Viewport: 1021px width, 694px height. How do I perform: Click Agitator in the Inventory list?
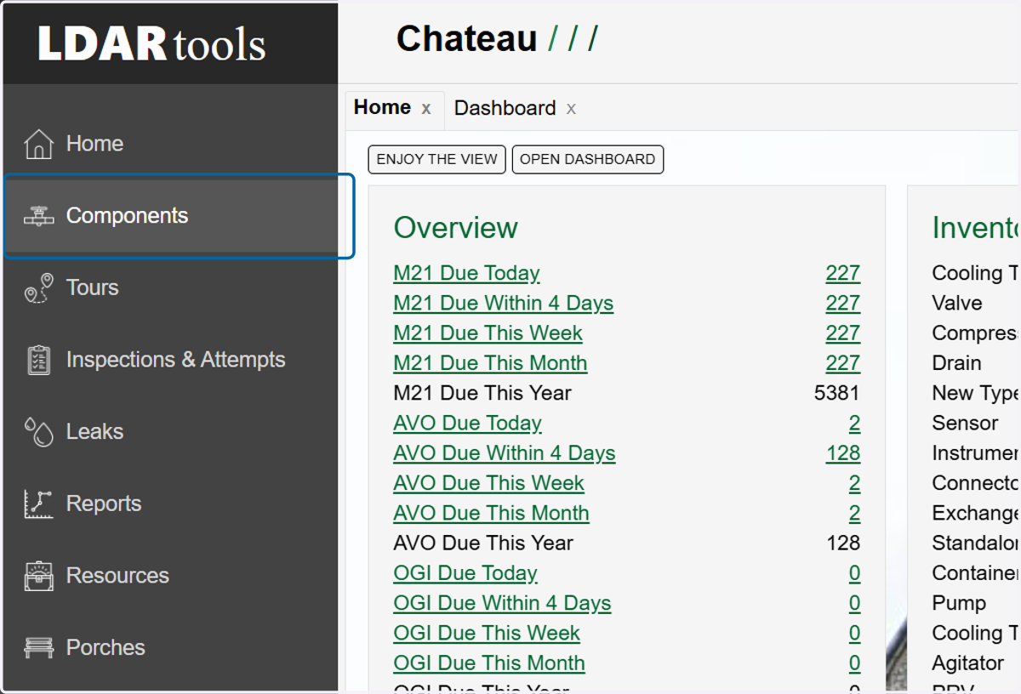pyautogui.click(x=968, y=663)
